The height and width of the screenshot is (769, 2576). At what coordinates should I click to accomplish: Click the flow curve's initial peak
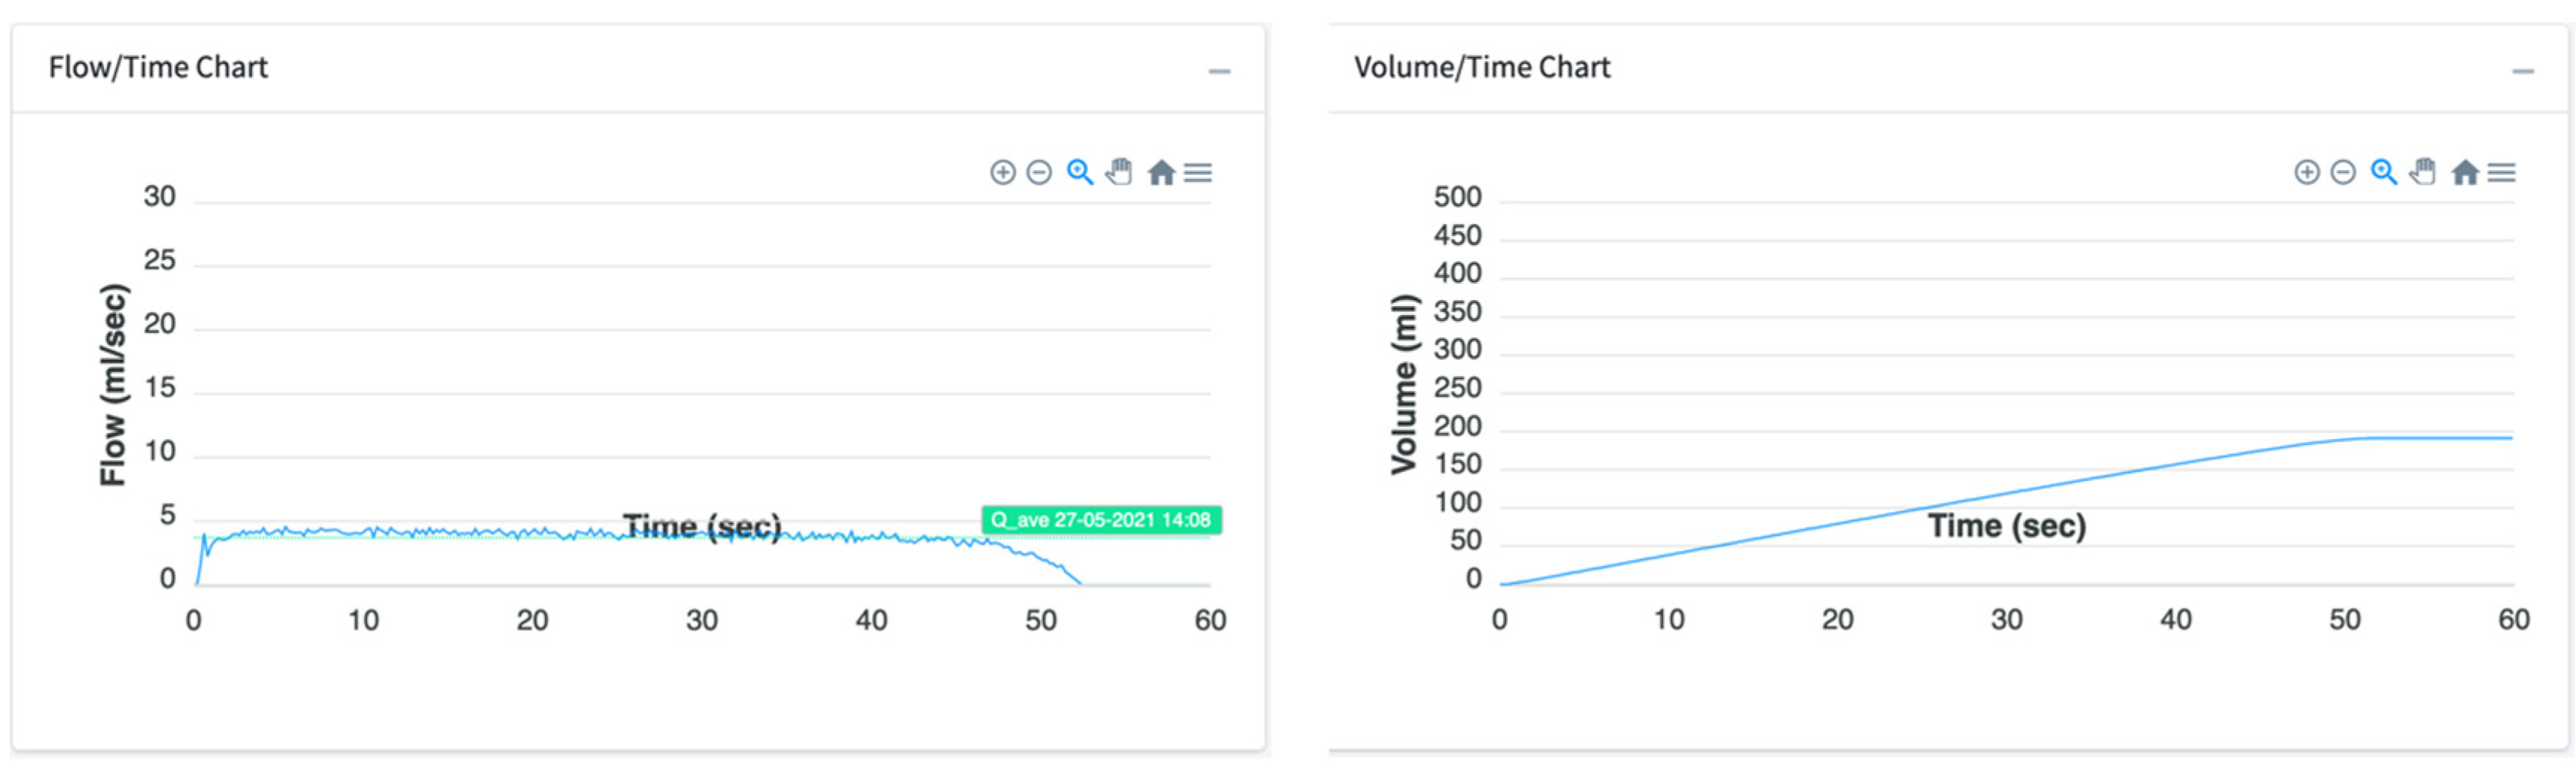pos(204,536)
